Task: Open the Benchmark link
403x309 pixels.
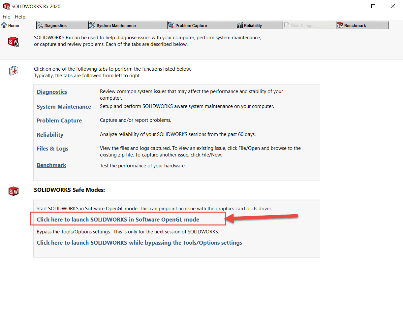Action: click(51, 165)
